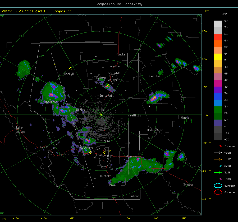Click the Ponoka town label

tap(121, 54)
